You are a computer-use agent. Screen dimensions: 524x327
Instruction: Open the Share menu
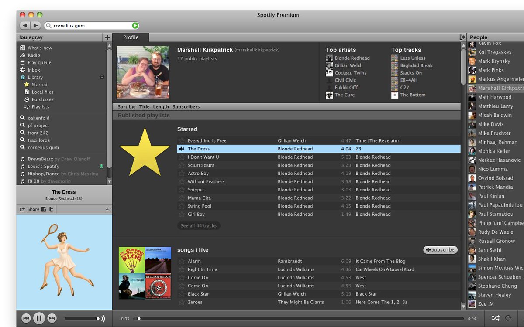coord(30,209)
